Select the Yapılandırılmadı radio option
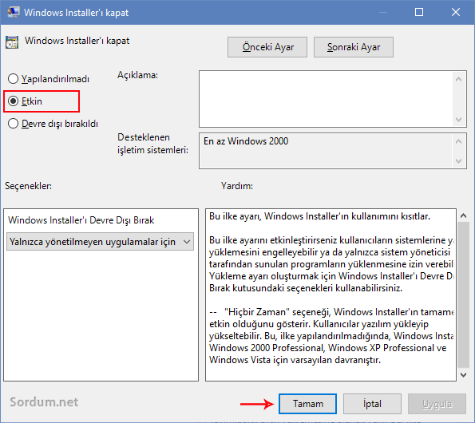This screenshot has height=423, width=475. [49, 79]
